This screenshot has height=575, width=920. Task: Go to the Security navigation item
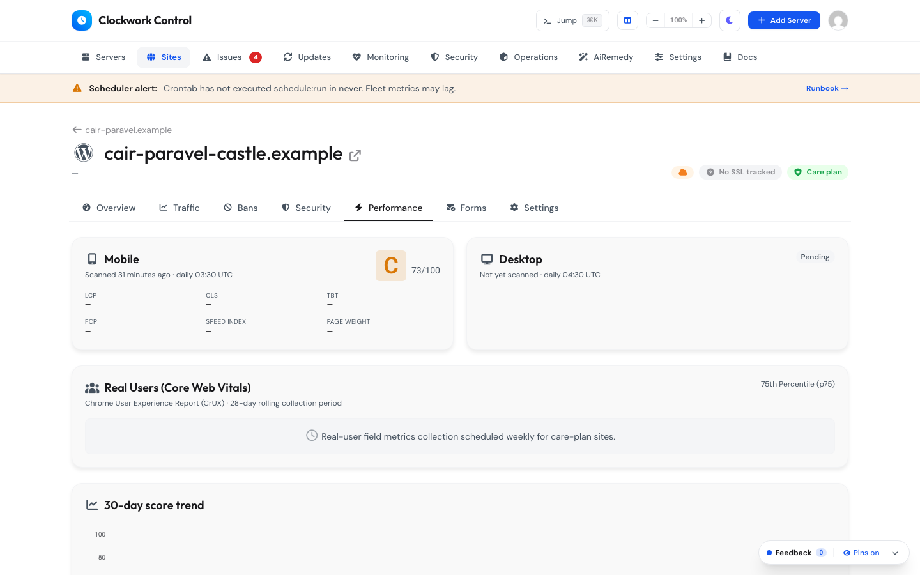click(454, 57)
